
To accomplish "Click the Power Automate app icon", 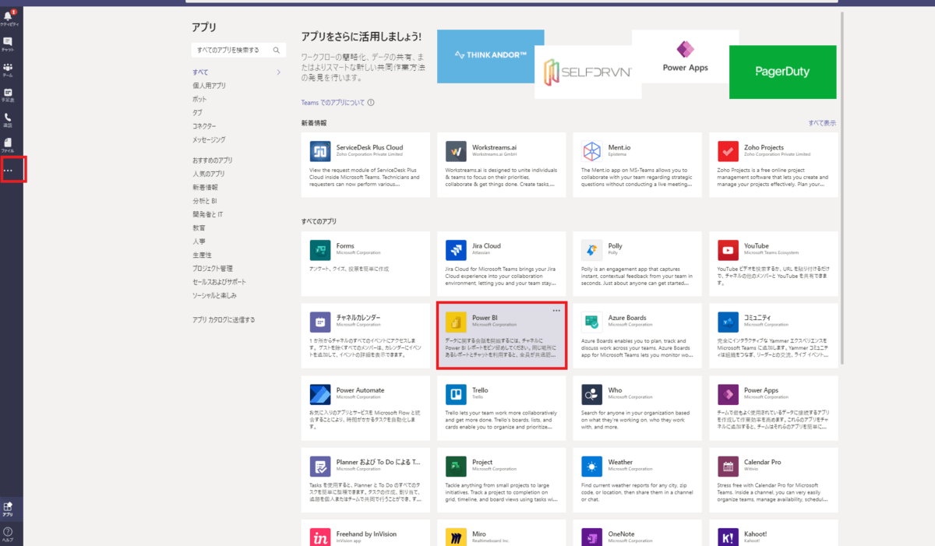I will point(319,394).
